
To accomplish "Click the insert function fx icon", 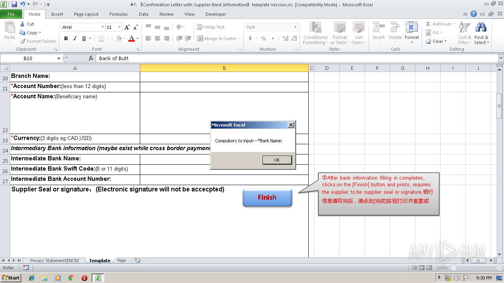I will coord(91,58).
